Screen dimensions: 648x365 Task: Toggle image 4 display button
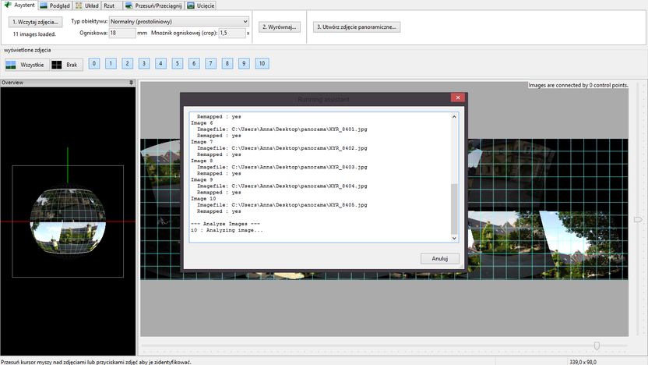[160, 63]
